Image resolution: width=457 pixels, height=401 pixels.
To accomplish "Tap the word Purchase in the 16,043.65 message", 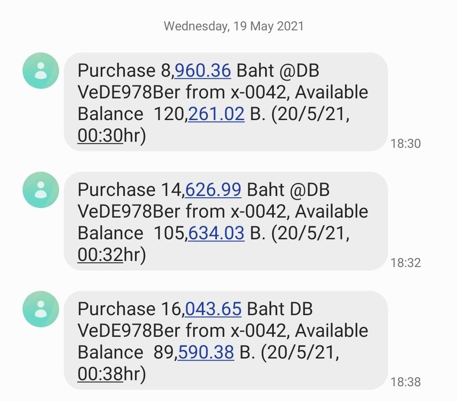I will (x=116, y=309).
